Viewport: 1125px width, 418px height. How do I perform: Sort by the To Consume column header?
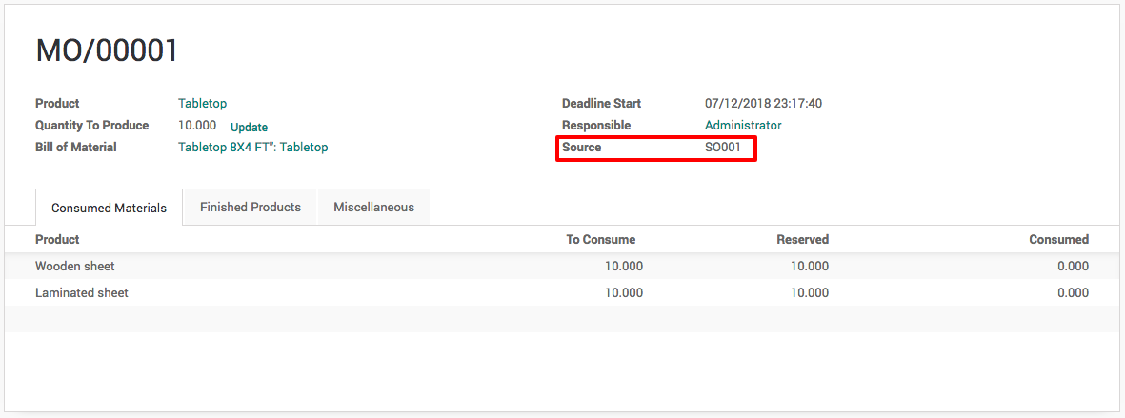[x=600, y=239]
